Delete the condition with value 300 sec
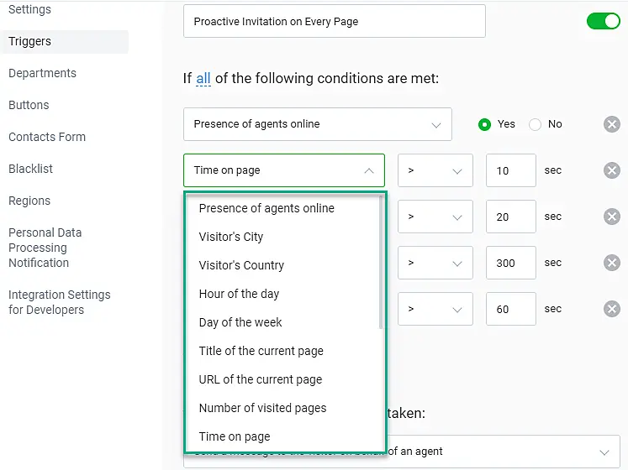The width and height of the screenshot is (628, 470). tap(612, 263)
